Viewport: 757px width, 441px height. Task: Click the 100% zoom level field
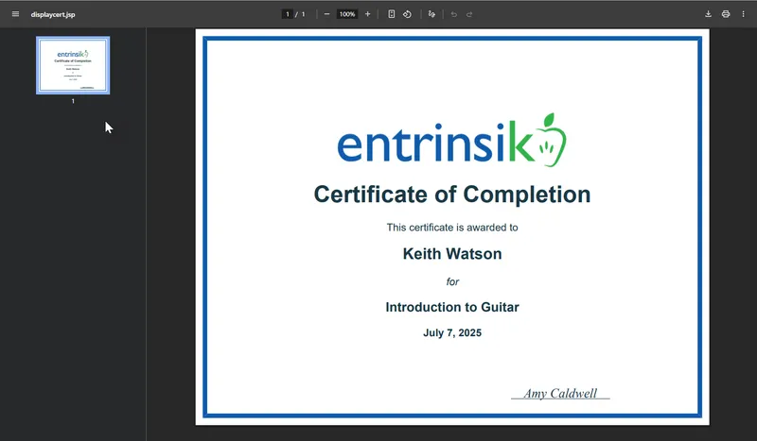tap(347, 14)
